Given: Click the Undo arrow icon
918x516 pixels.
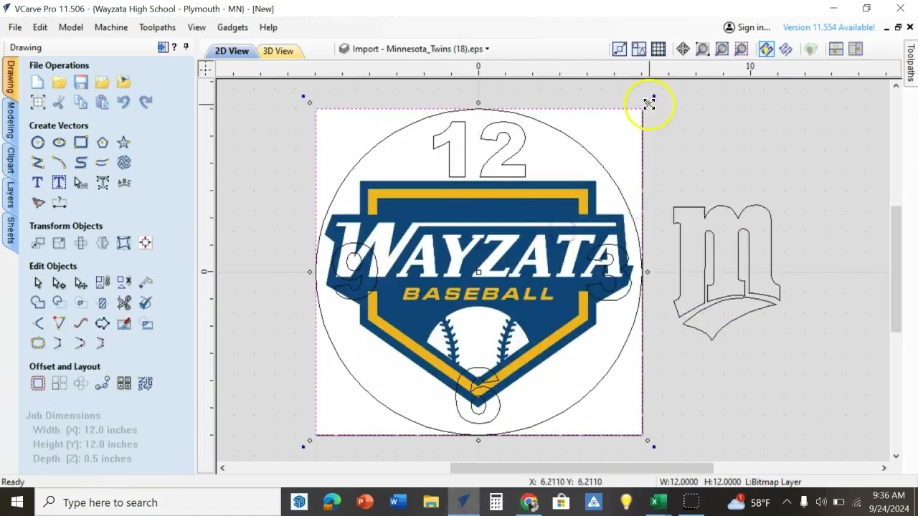Looking at the screenshot, I should point(123,102).
